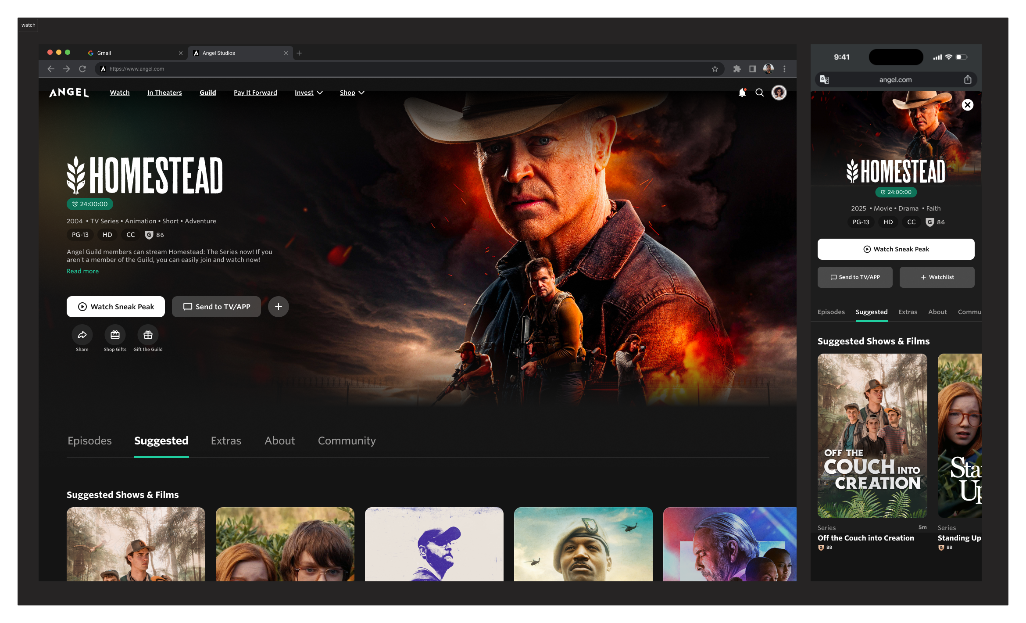The image size is (1026, 623).
Task: Click the Share arrow icon
Action: click(82, 335)
